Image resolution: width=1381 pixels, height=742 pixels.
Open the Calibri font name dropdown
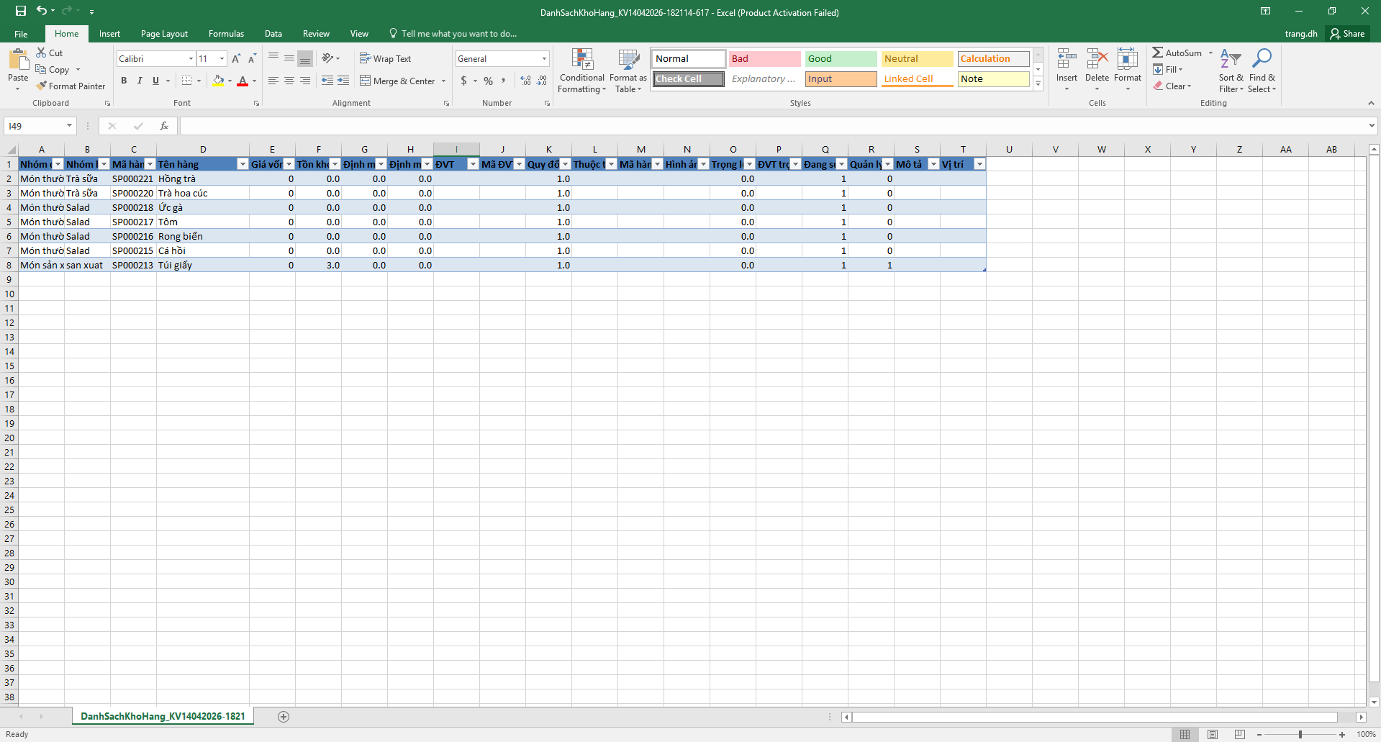click(191, 59)
